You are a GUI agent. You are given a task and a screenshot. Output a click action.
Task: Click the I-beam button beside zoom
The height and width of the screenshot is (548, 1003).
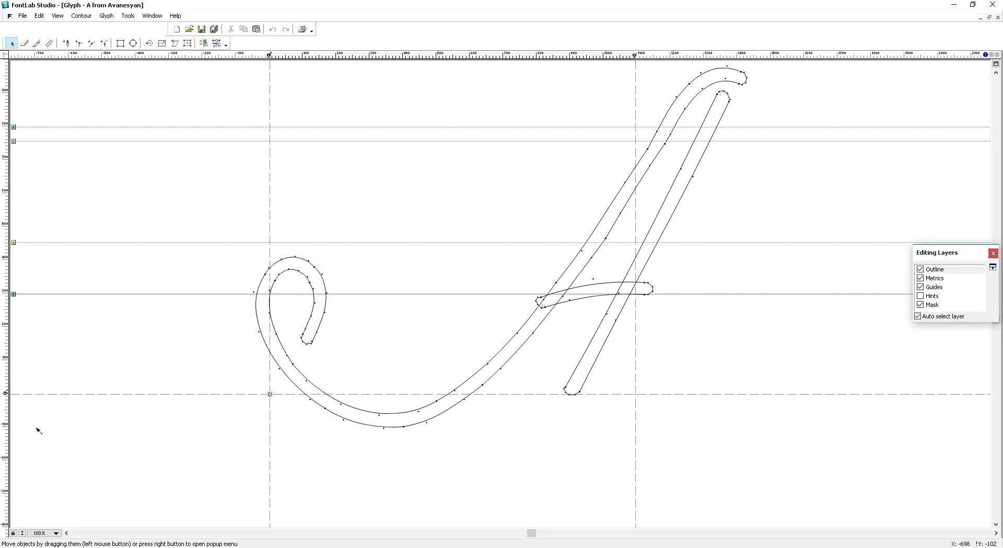[x=22, y=533]
